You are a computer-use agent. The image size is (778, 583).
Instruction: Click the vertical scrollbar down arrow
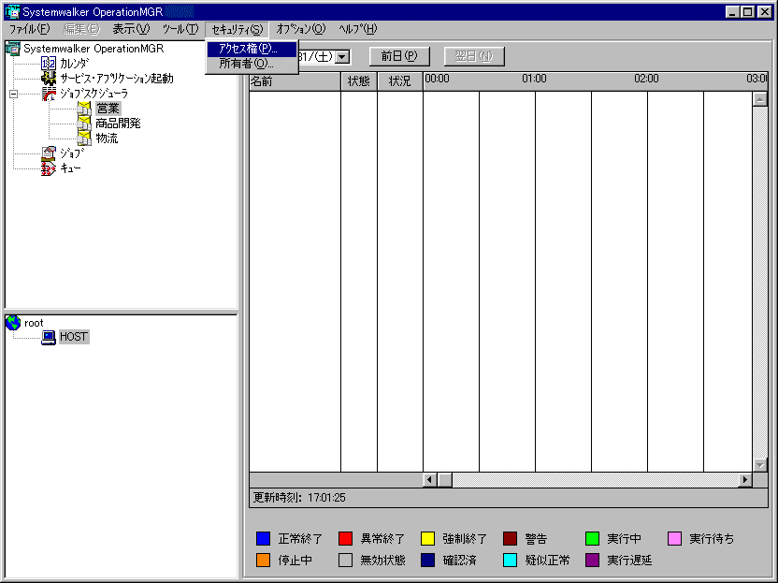tap(760, 465)
